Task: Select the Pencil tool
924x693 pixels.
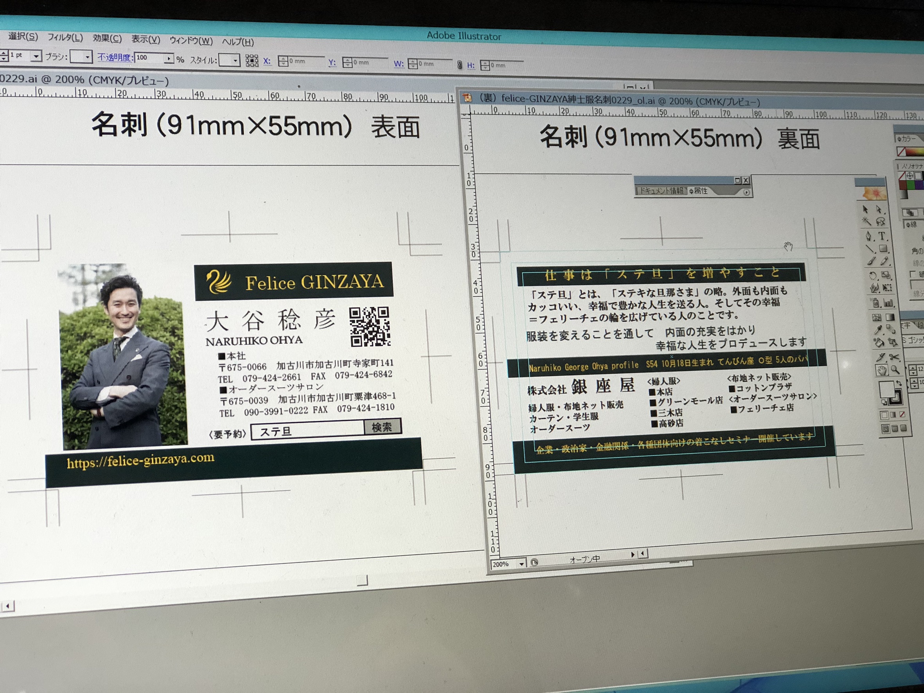Action: coord(884,261)
